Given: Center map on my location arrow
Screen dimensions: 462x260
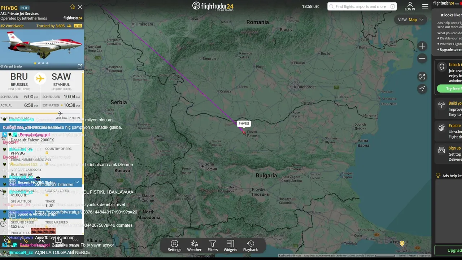Looking at the screenshot, I should (422, 89).
